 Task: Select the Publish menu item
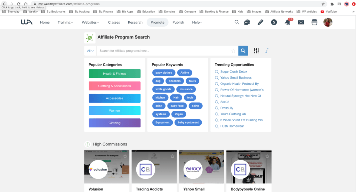click(x=178, y=22)
